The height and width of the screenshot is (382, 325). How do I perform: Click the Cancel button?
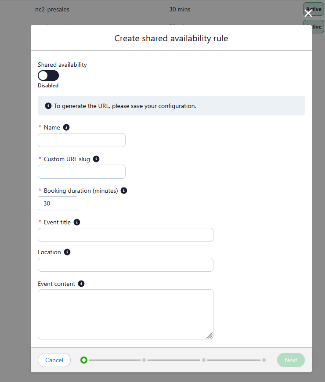54,360
